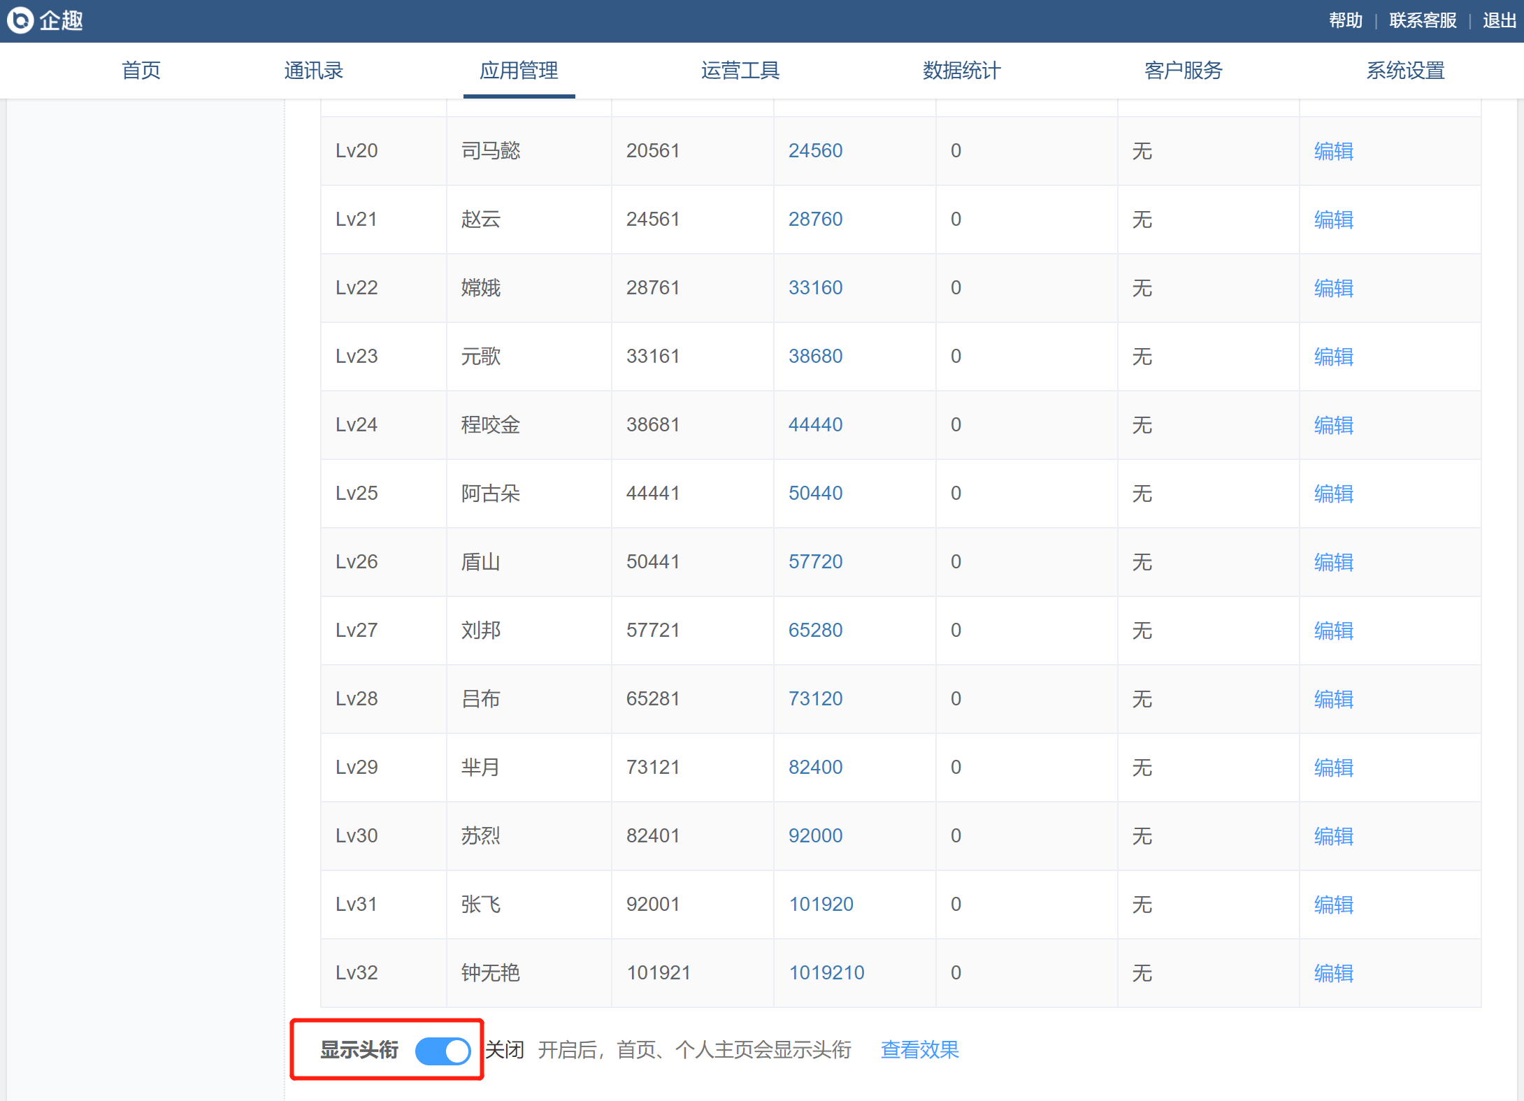Select the 应用管理 tab

click(519, 71)
